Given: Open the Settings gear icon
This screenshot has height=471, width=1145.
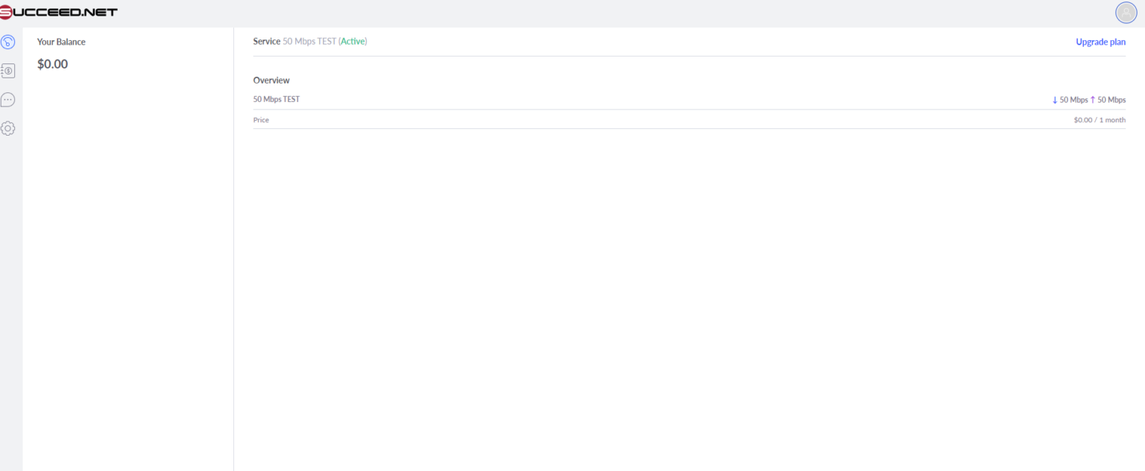Looking at the screenshot, I should [x=8, y=127].
